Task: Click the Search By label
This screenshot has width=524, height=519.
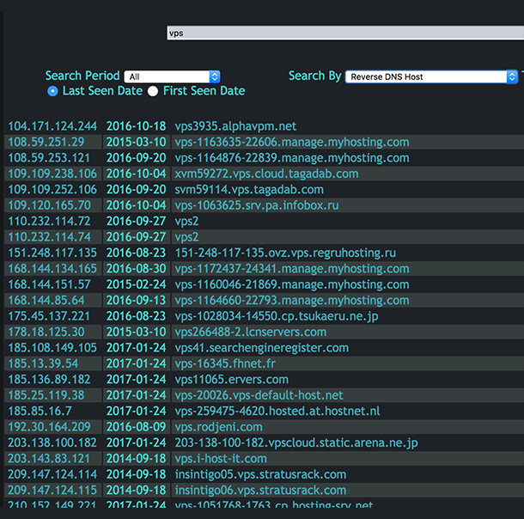Action: click(314, 76)
